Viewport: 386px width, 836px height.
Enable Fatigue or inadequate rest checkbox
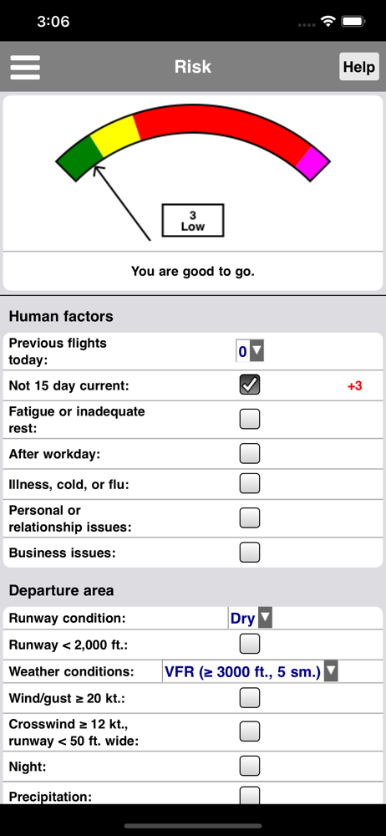point(250,419)
